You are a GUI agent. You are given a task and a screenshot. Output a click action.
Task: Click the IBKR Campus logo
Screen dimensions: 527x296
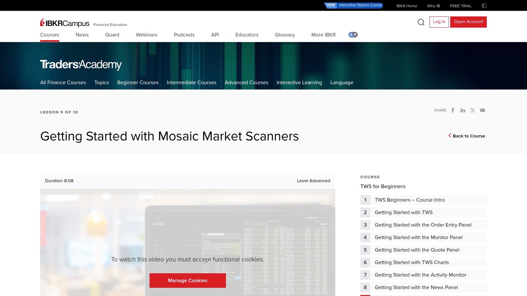pos(65,23)
